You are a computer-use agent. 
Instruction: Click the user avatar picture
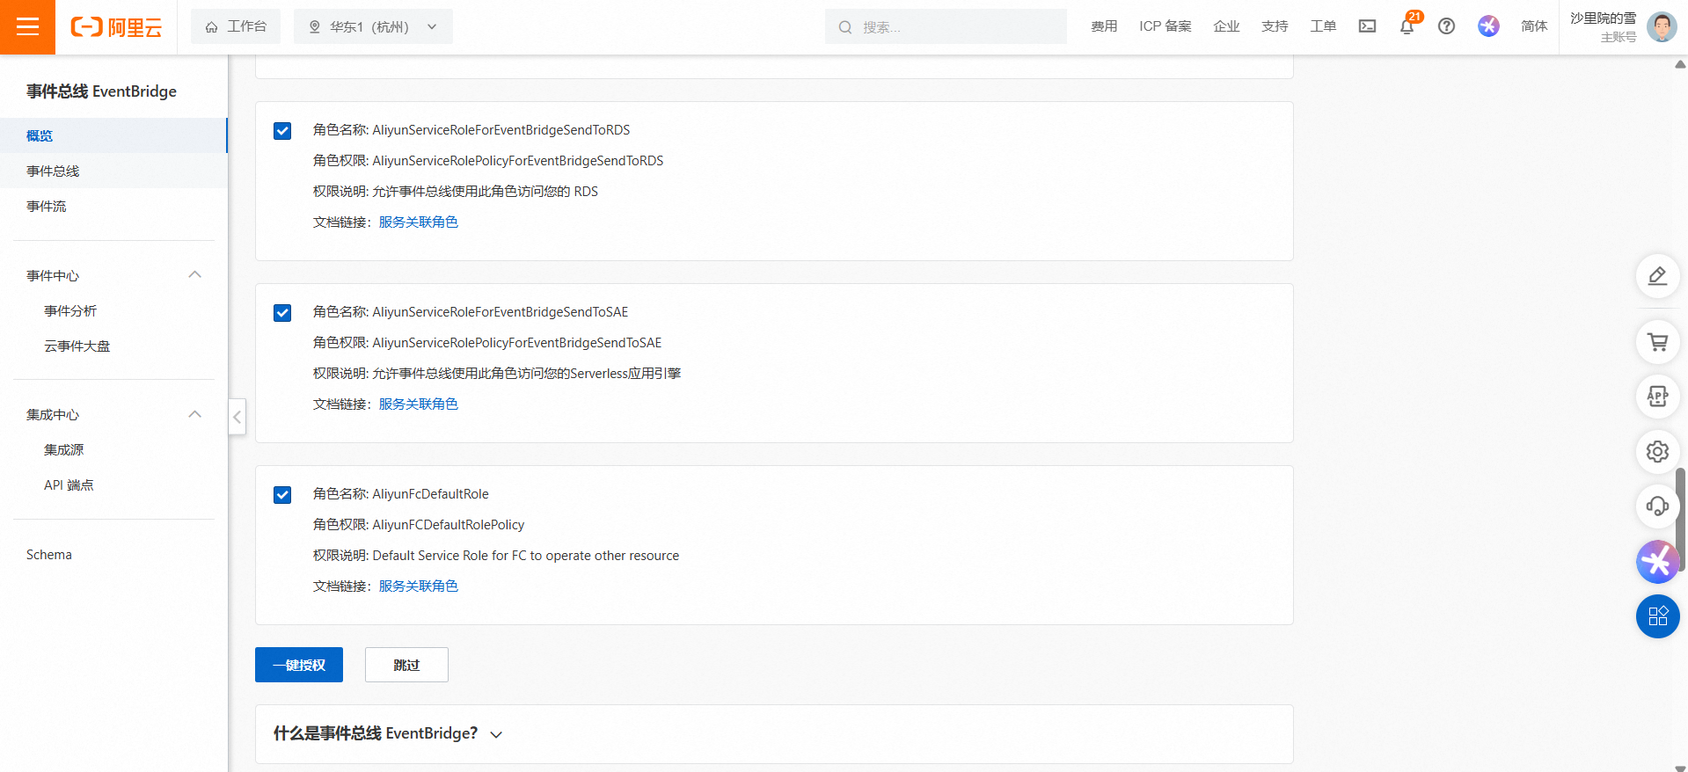[x=1662, y=27]
